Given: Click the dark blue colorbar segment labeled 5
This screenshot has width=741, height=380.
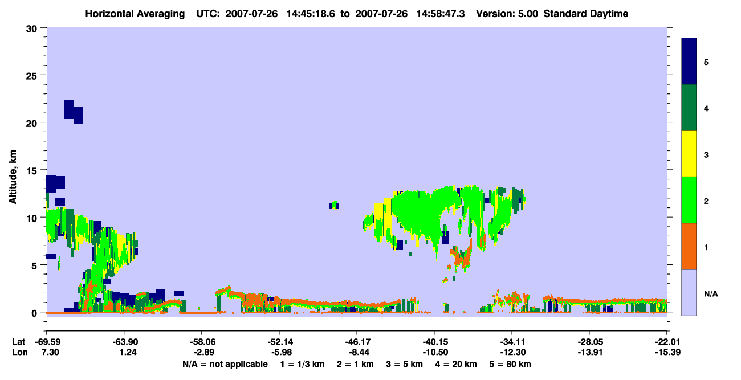Looking at the screenshot, I should pos(689,62).
